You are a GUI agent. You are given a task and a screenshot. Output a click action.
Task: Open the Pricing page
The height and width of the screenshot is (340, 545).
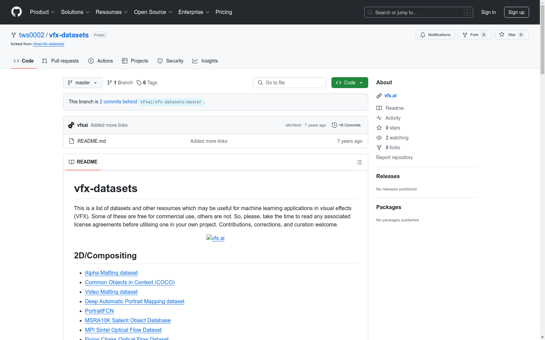pos(224,12)
